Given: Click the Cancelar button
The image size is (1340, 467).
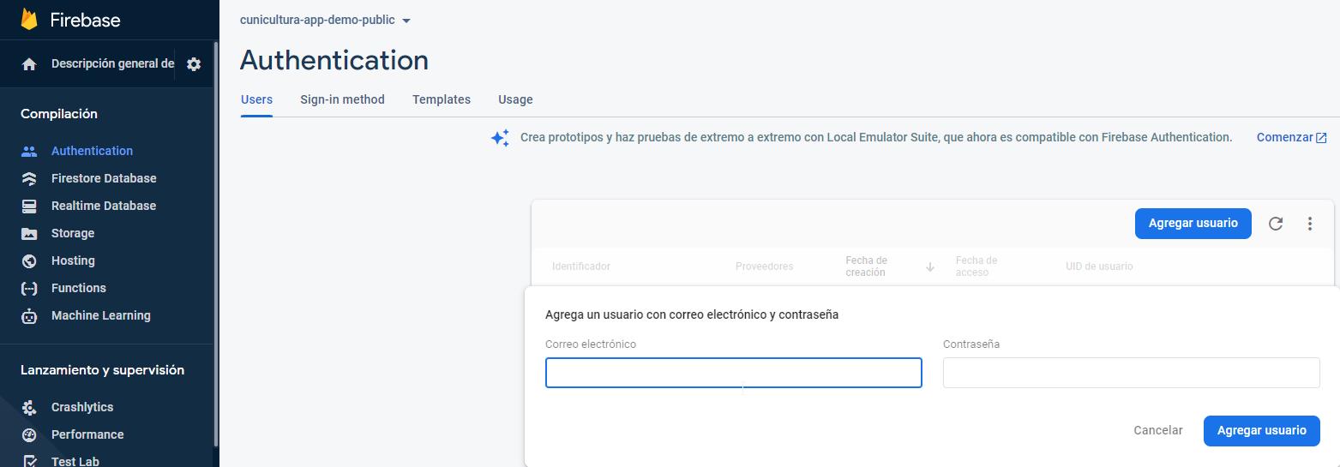Looking at the screenshot, I should [x=1158, y=431].
